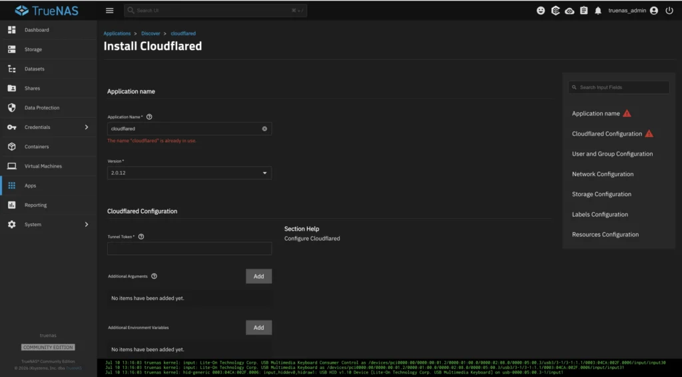
Task: Click the Apps grid icon
Action: pyautogui.click(x=12, y=186)
